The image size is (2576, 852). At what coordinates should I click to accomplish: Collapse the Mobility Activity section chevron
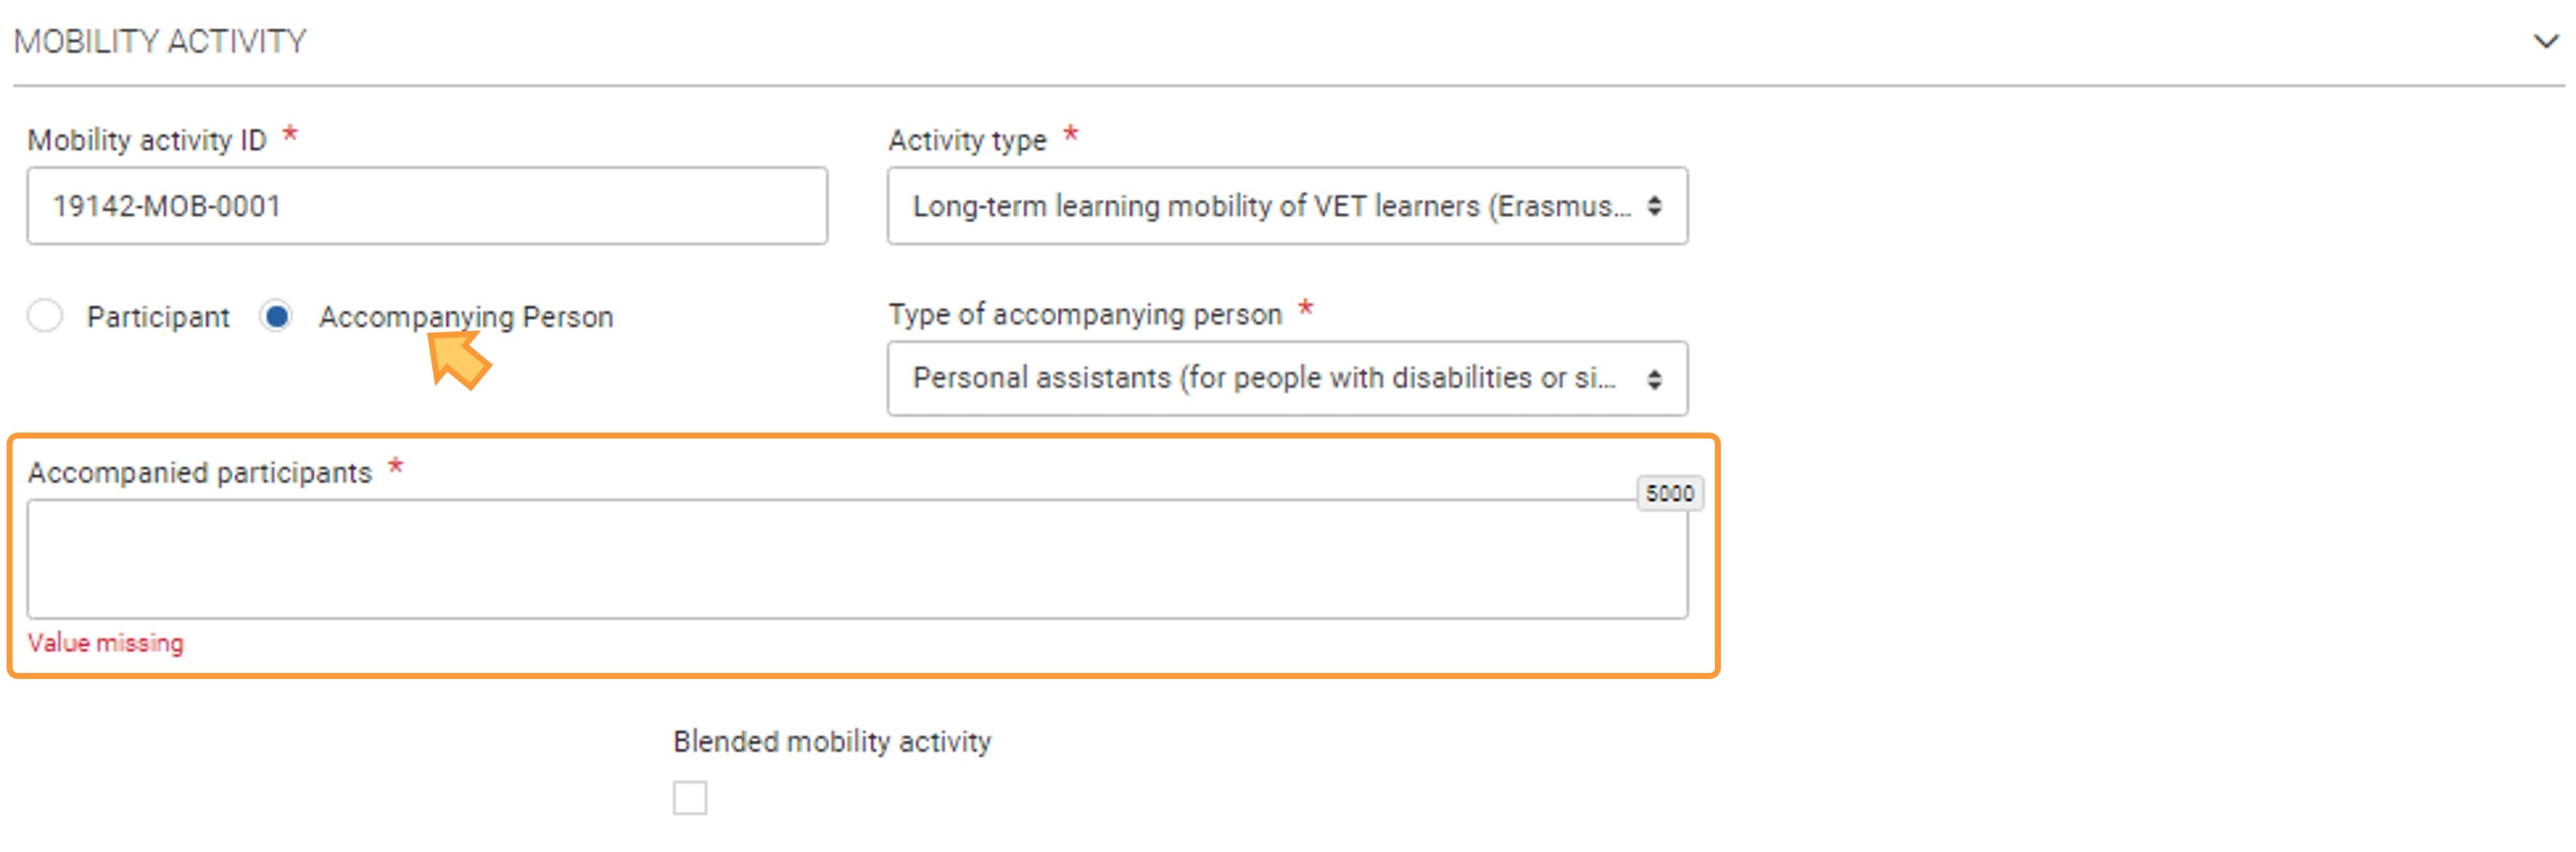pos(2545,41)
